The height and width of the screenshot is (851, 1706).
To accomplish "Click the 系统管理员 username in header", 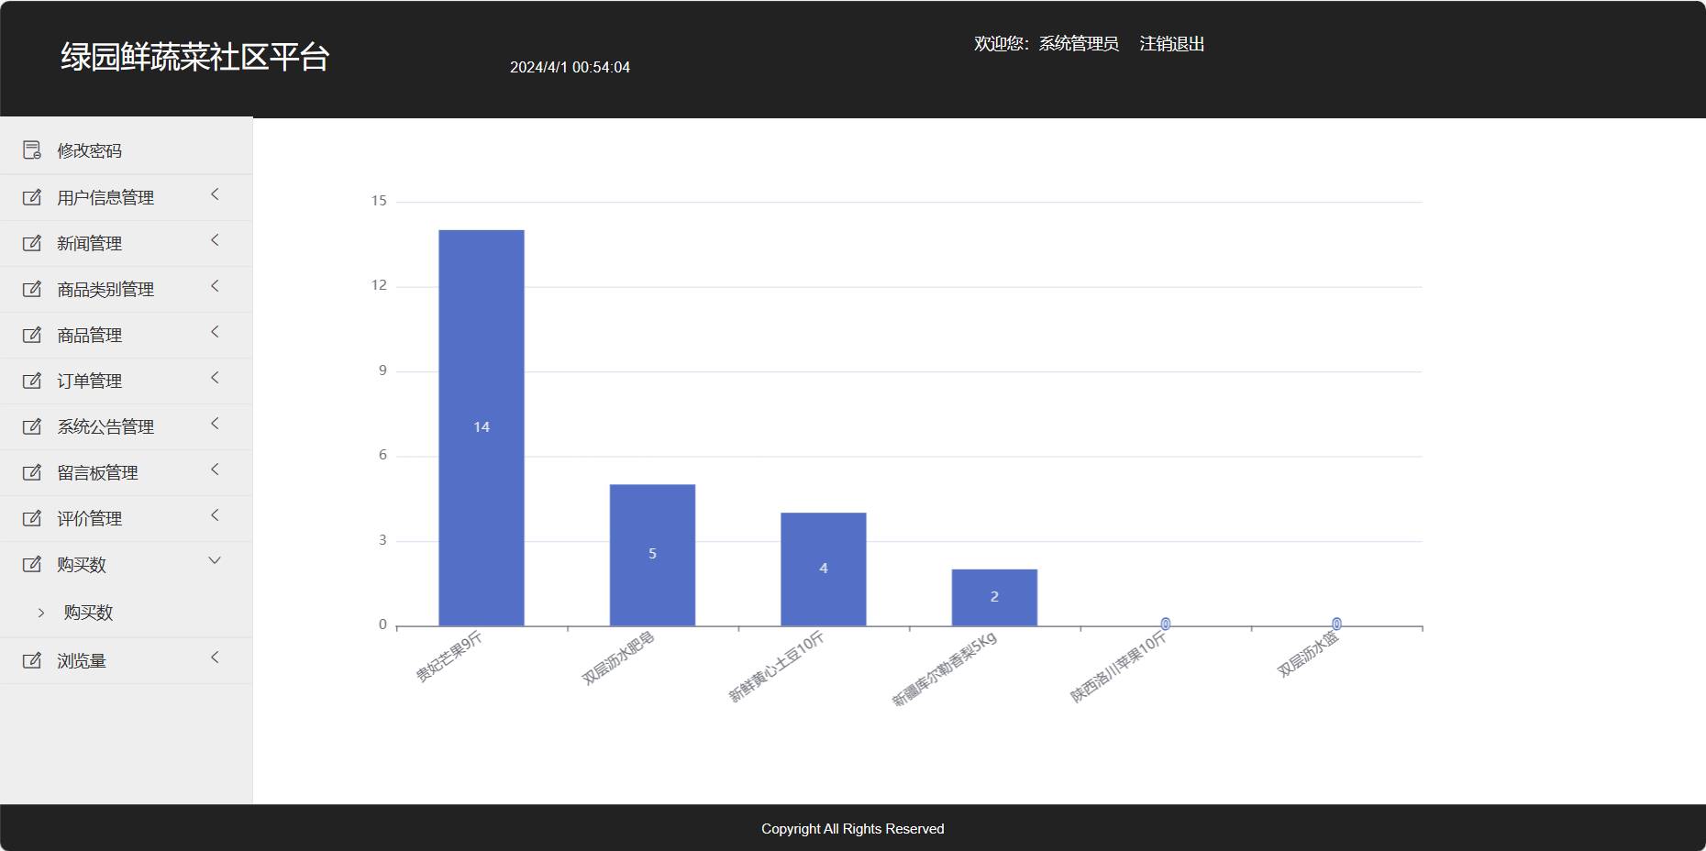I will click(x=1078, y=44).
